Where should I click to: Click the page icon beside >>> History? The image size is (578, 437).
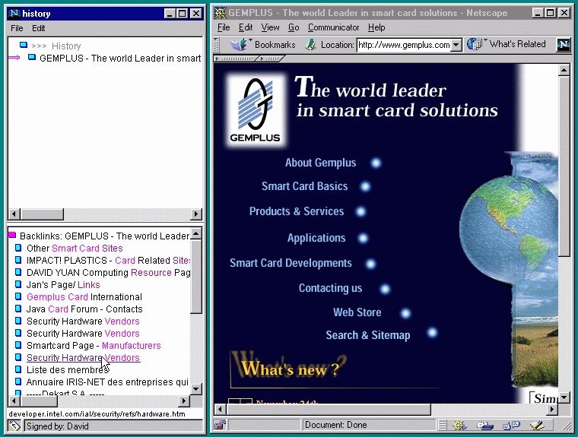tap(24, 45)
